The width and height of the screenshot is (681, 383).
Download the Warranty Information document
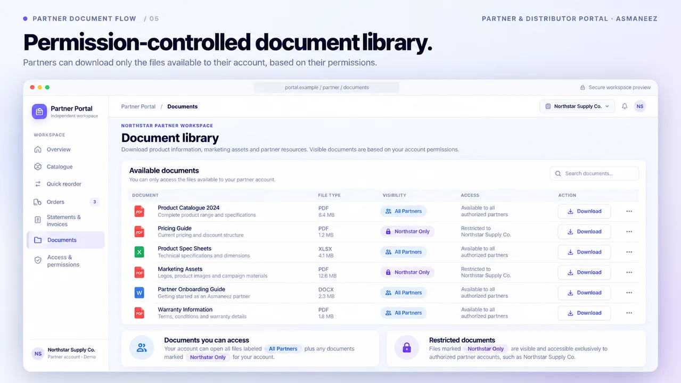[x=584, y=313]
